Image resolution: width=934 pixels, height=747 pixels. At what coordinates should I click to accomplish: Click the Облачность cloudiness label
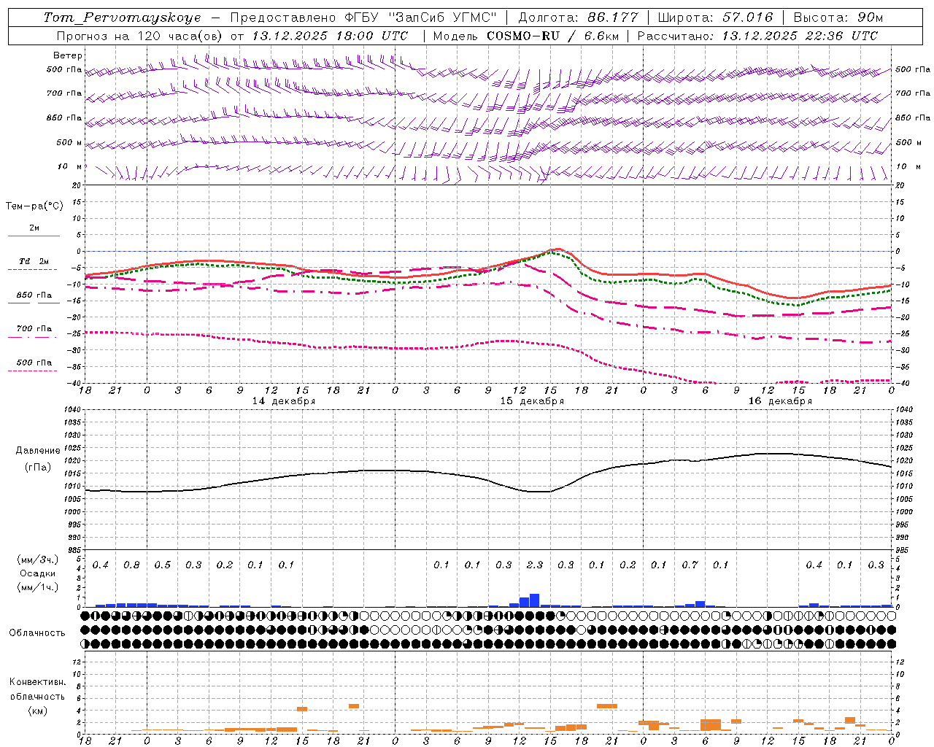[37, 633]
